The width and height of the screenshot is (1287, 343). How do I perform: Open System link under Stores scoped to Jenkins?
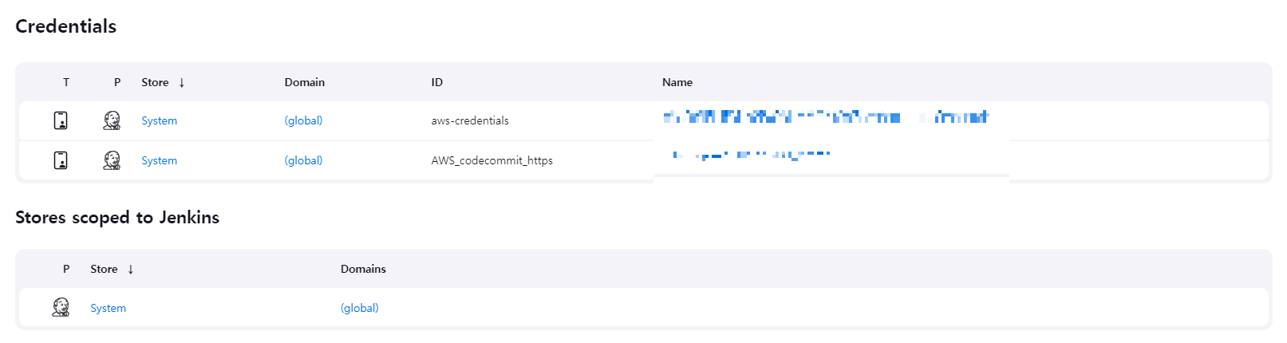point(108,308)
